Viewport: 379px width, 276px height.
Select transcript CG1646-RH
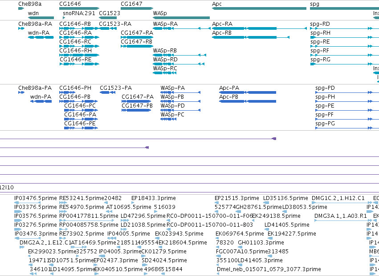75,51
